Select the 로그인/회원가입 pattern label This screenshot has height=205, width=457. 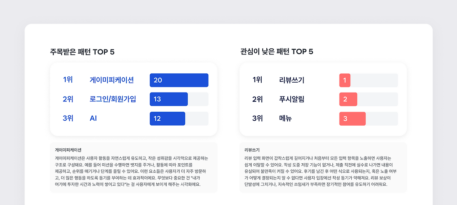tap(113, 99)
